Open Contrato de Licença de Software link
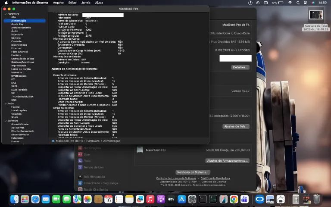This screenshot has width=331, height=207. pyautogui.click(x=176, y=179)
